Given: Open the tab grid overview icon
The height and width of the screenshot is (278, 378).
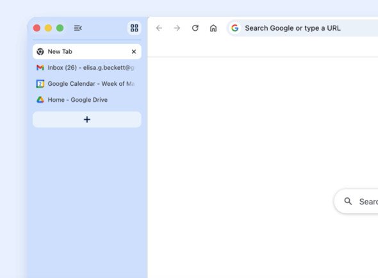Looking at the screenshot, I should tap(135, 28).
